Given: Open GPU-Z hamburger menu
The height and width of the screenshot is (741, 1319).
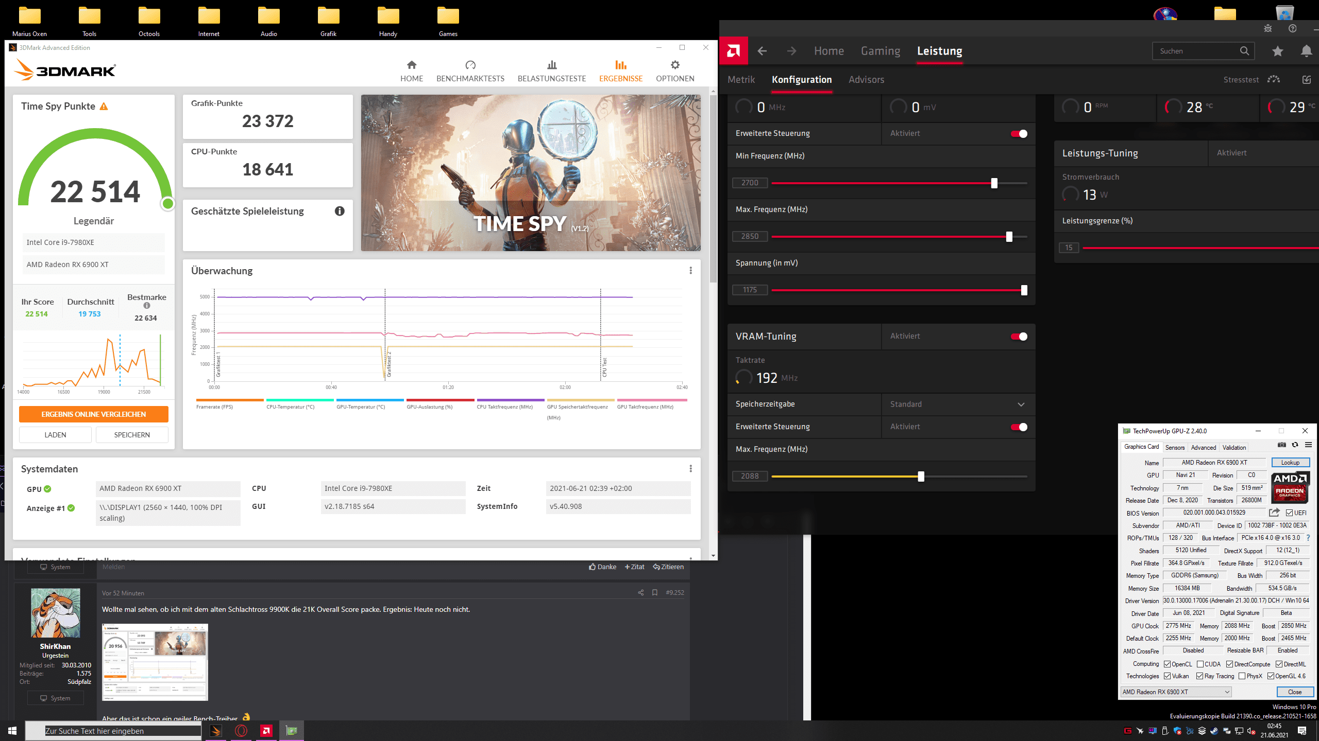Looking at the screenshot, I should coord(1308,445).
